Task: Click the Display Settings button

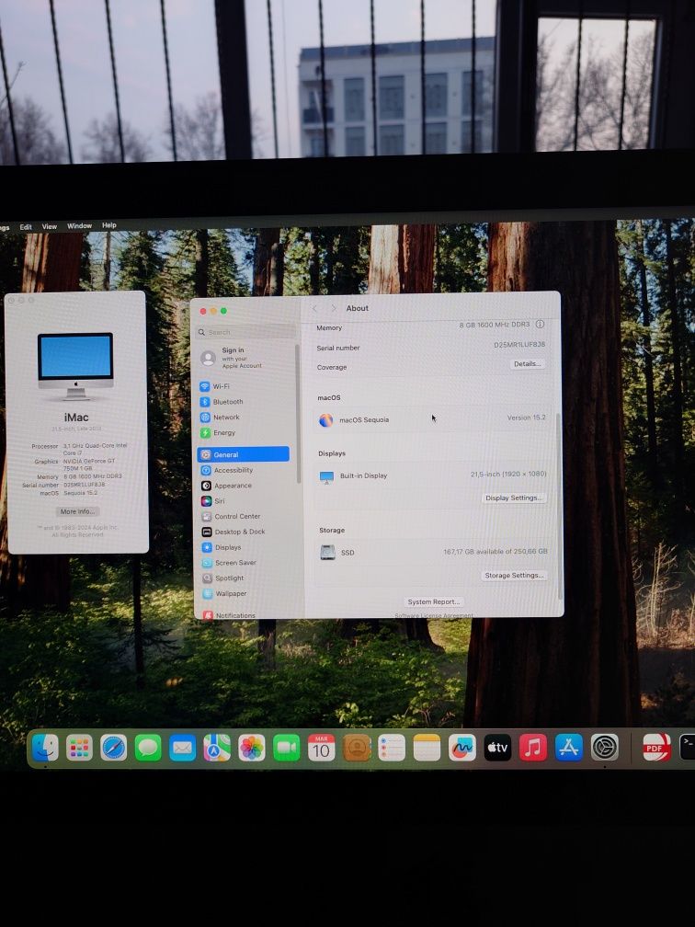Action: [514, 498]
